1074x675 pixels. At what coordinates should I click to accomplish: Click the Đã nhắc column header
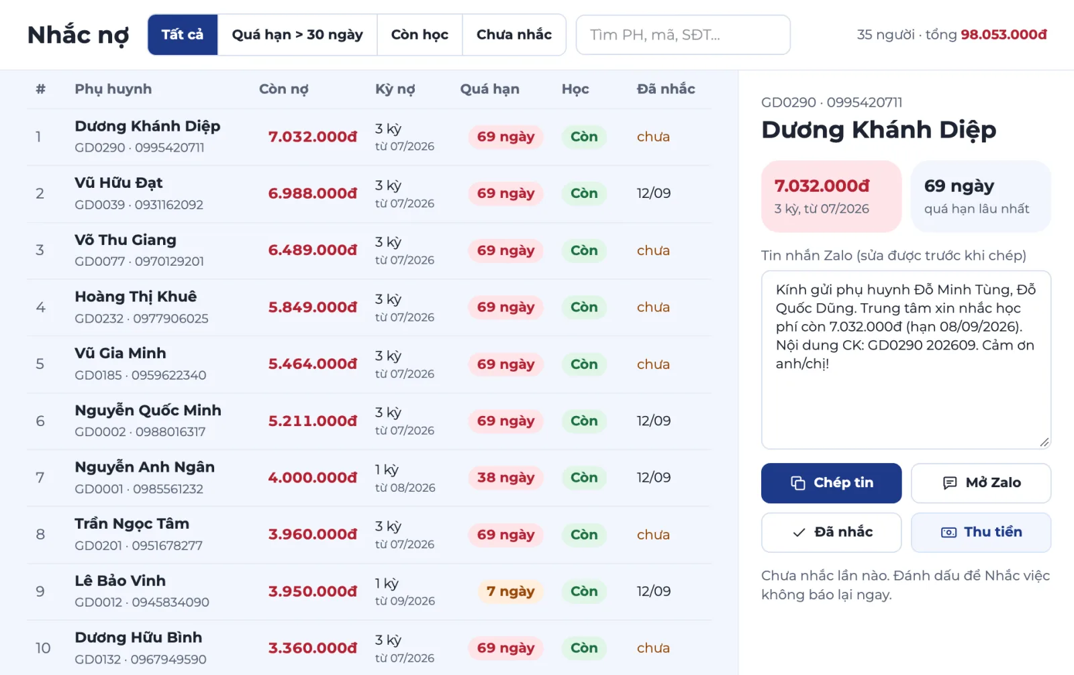point(665,89)
